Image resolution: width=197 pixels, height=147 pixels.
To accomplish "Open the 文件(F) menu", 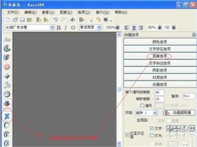I will 13,12.
